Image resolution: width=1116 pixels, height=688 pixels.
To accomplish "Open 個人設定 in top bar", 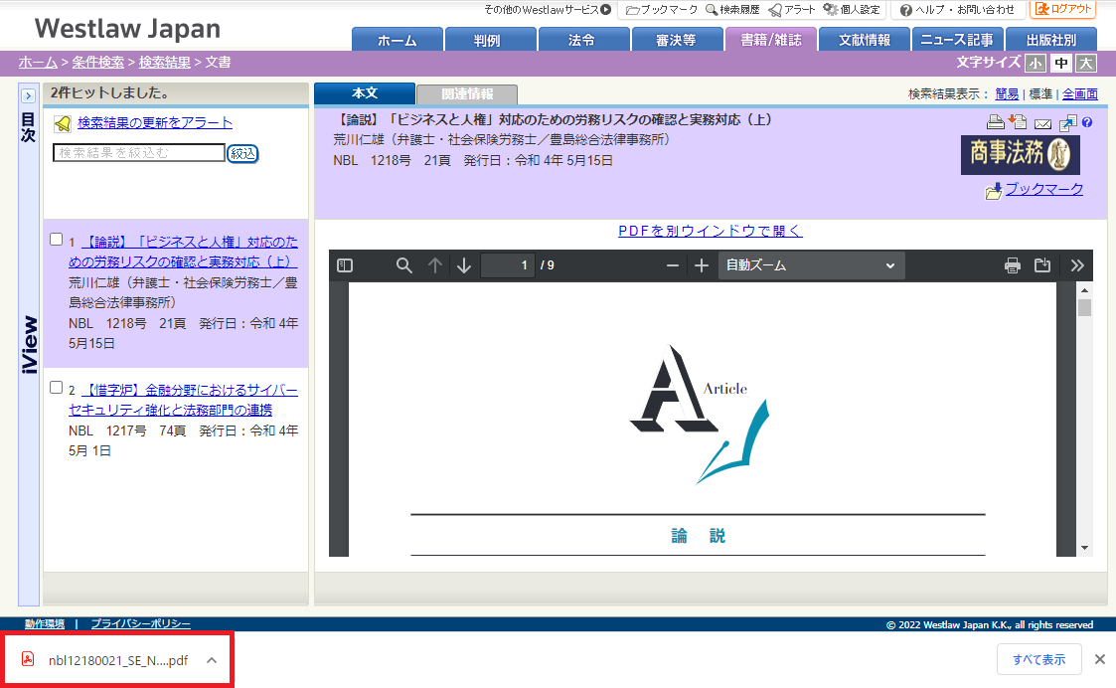I will coord(852,10).
